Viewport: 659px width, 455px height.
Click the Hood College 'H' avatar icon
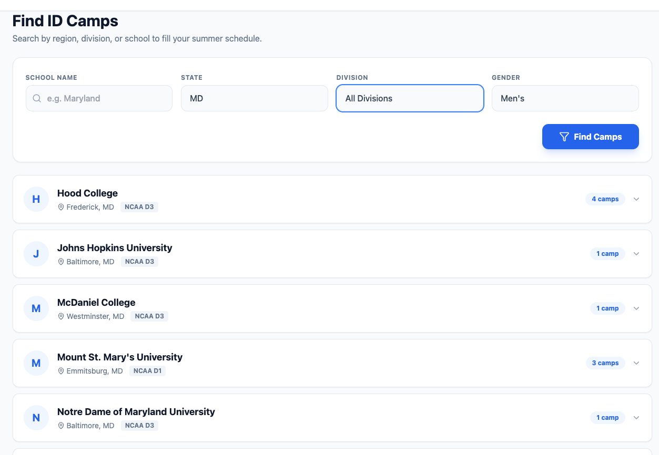click(36, 199)
